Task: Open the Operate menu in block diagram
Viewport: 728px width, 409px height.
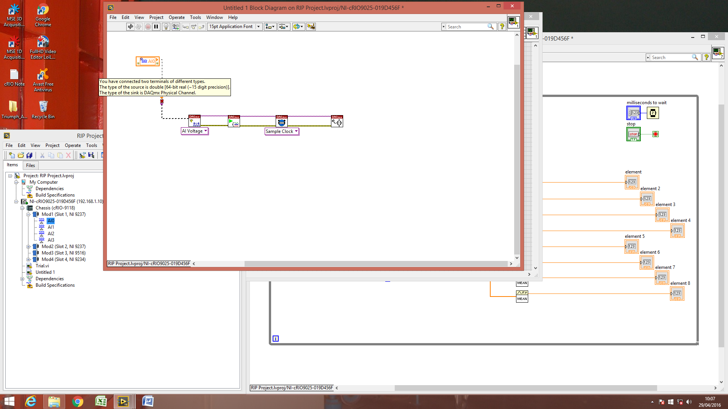Action: pos(176,17)
